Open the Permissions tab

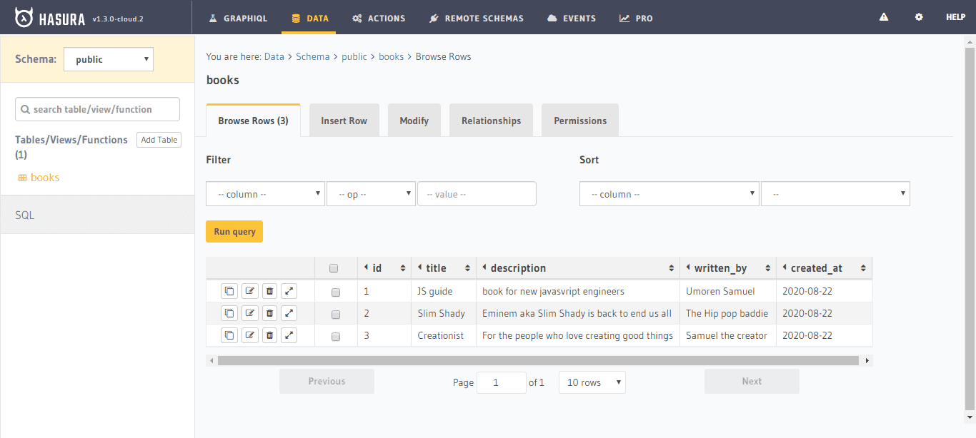click(x=579, y=121)
